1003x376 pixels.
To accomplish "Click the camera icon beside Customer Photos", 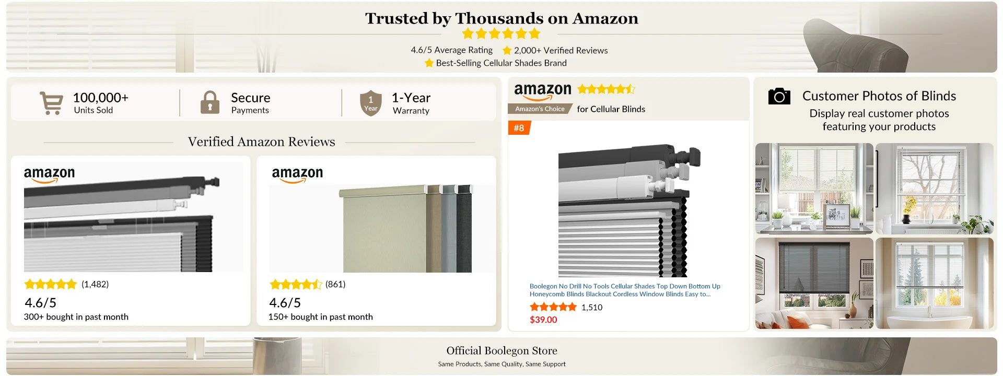I will click(779, 97).
